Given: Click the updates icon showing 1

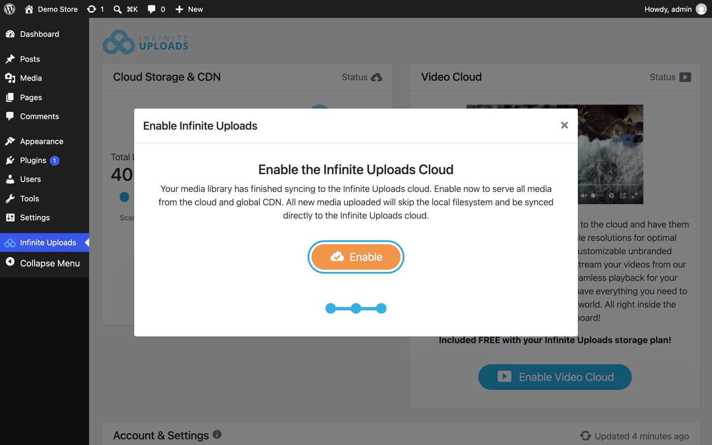Looking at the screenshot, I should (95, 9).
